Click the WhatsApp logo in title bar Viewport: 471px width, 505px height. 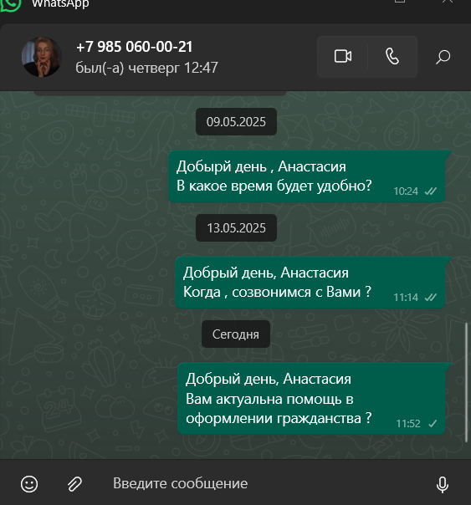(10, 4)
